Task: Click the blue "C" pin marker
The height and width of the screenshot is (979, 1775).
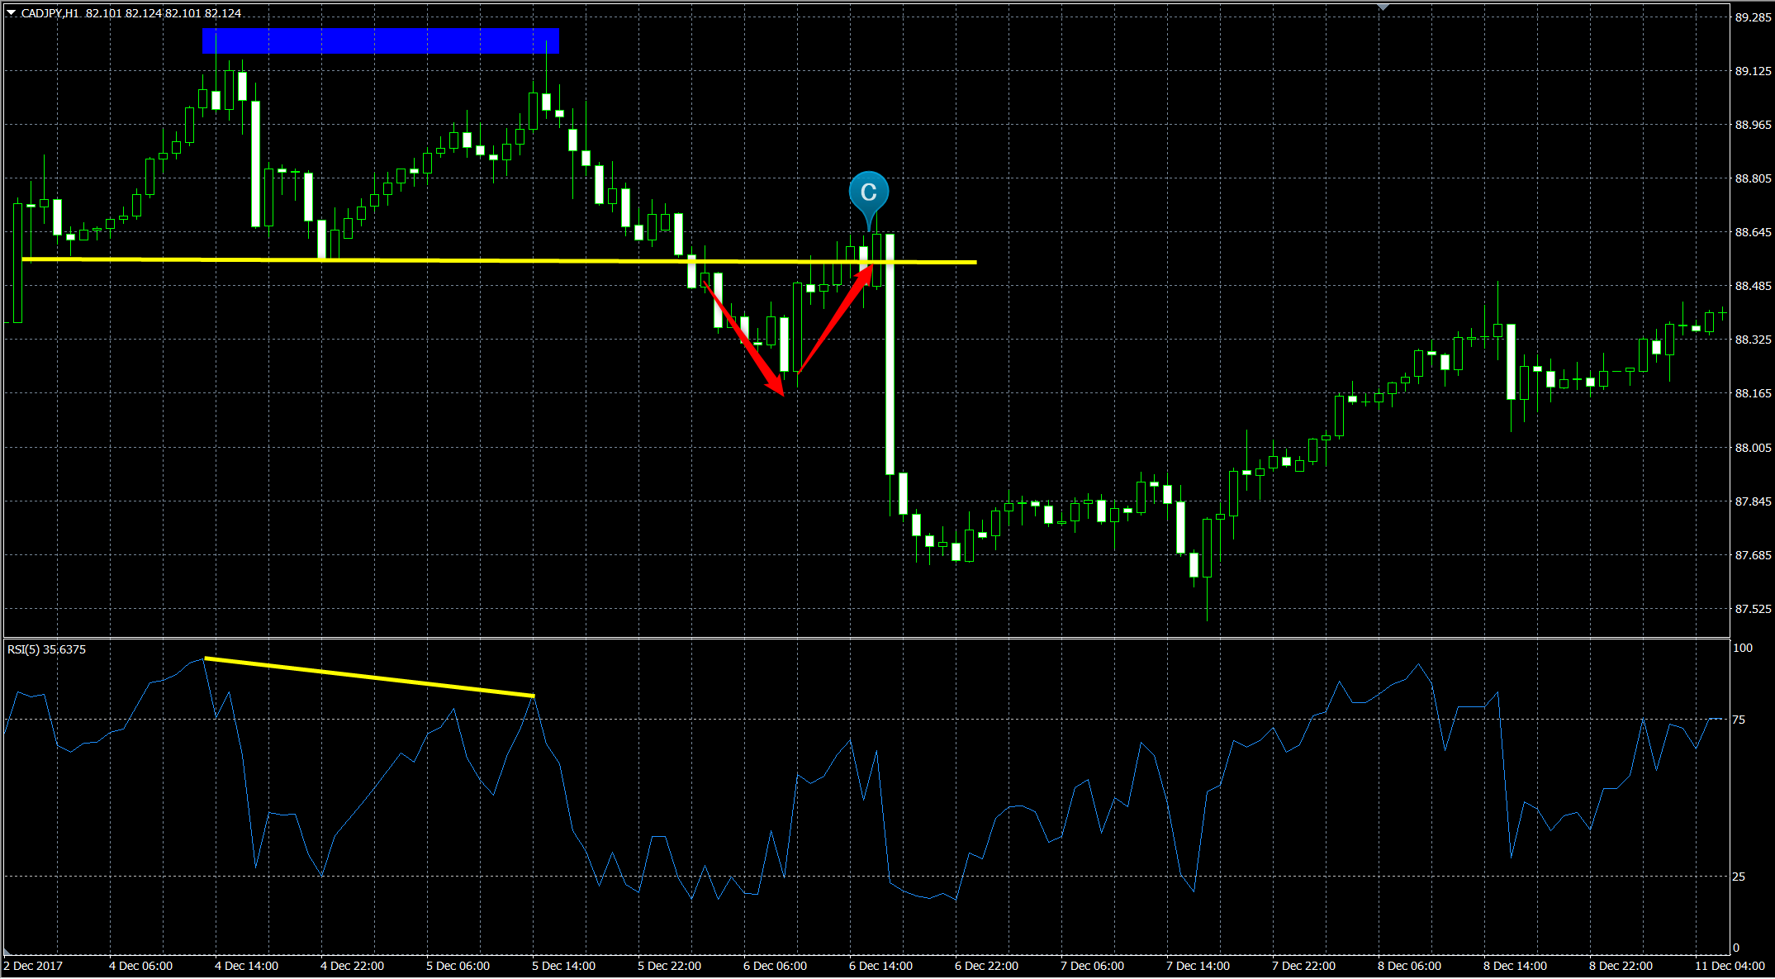Action: [x=868, y=192]
